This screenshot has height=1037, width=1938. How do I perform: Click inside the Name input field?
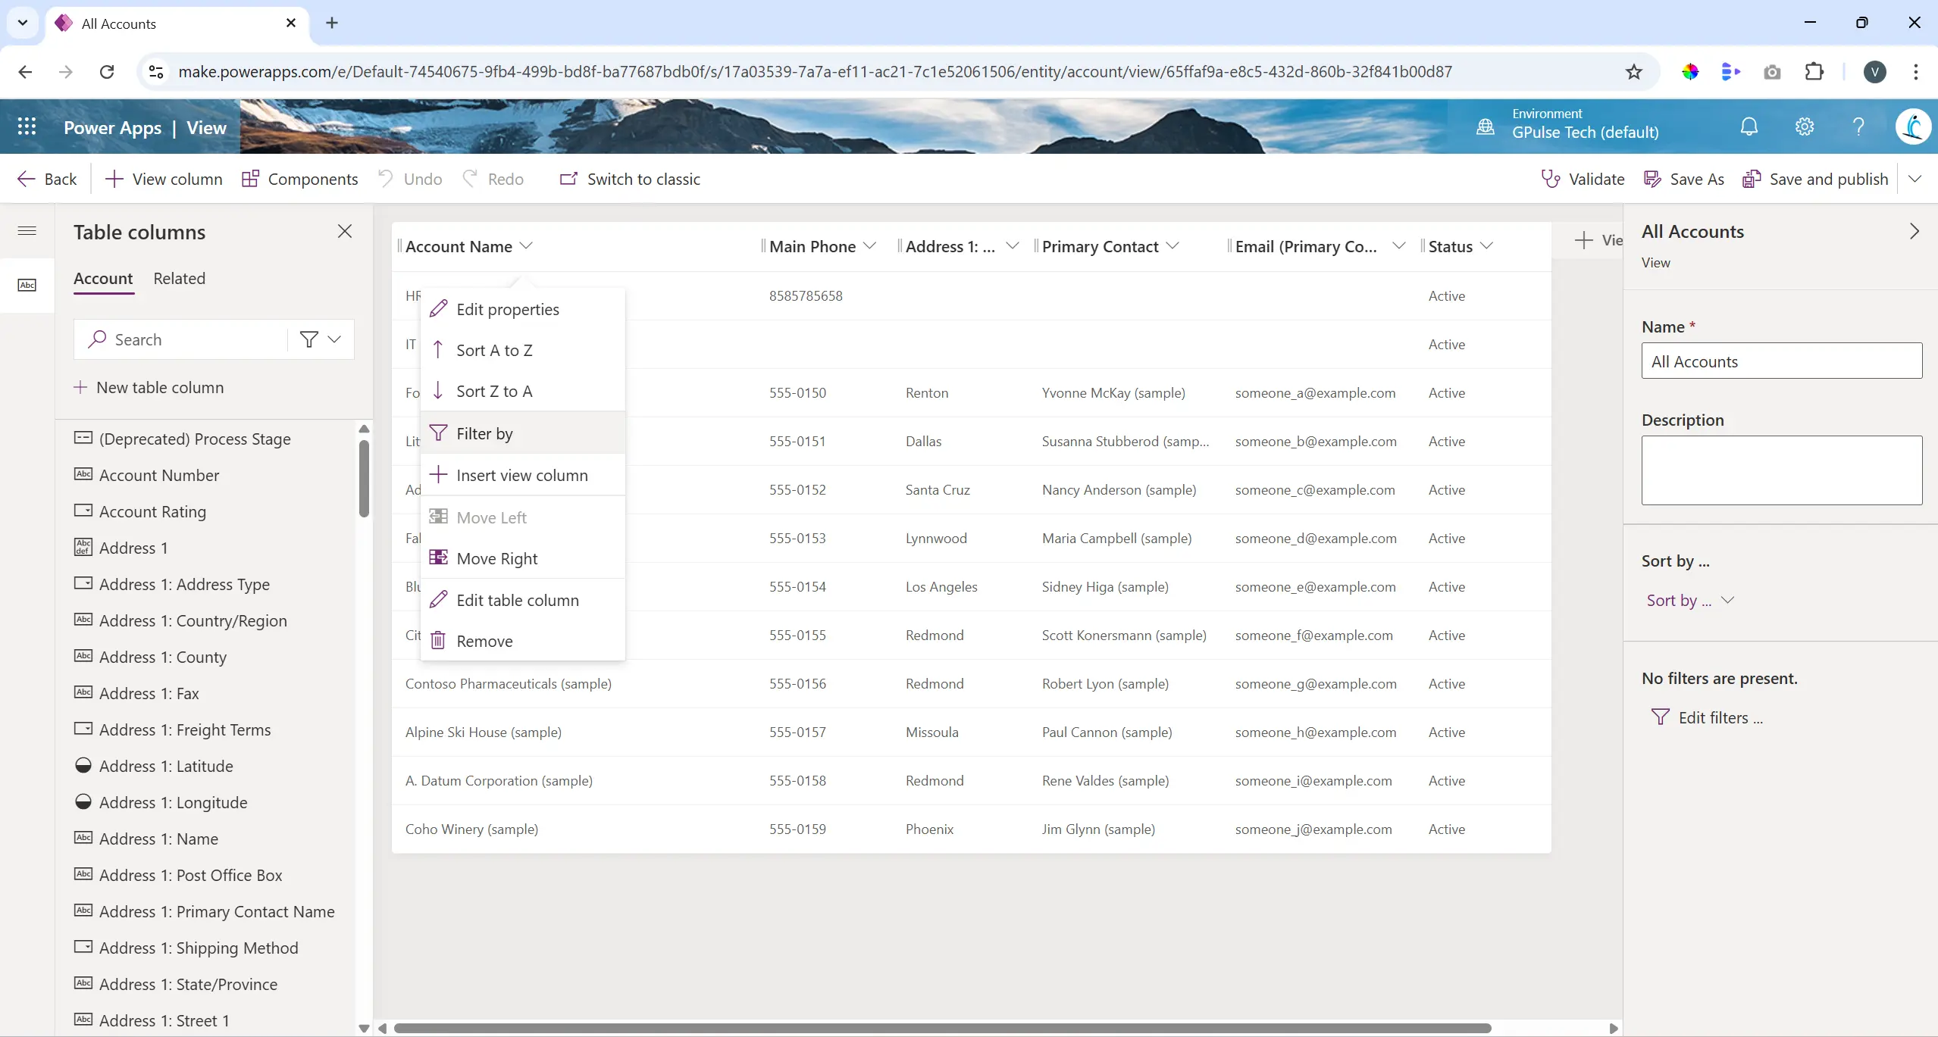point(1780,361)
